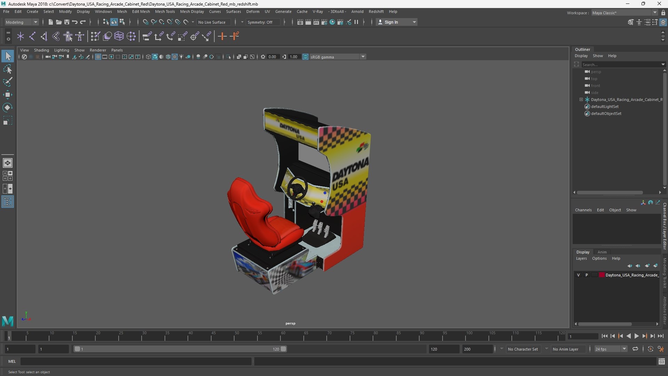Select the Lasso tool in the toolbox
Screen dimensions: 668x376
[8, 69]
